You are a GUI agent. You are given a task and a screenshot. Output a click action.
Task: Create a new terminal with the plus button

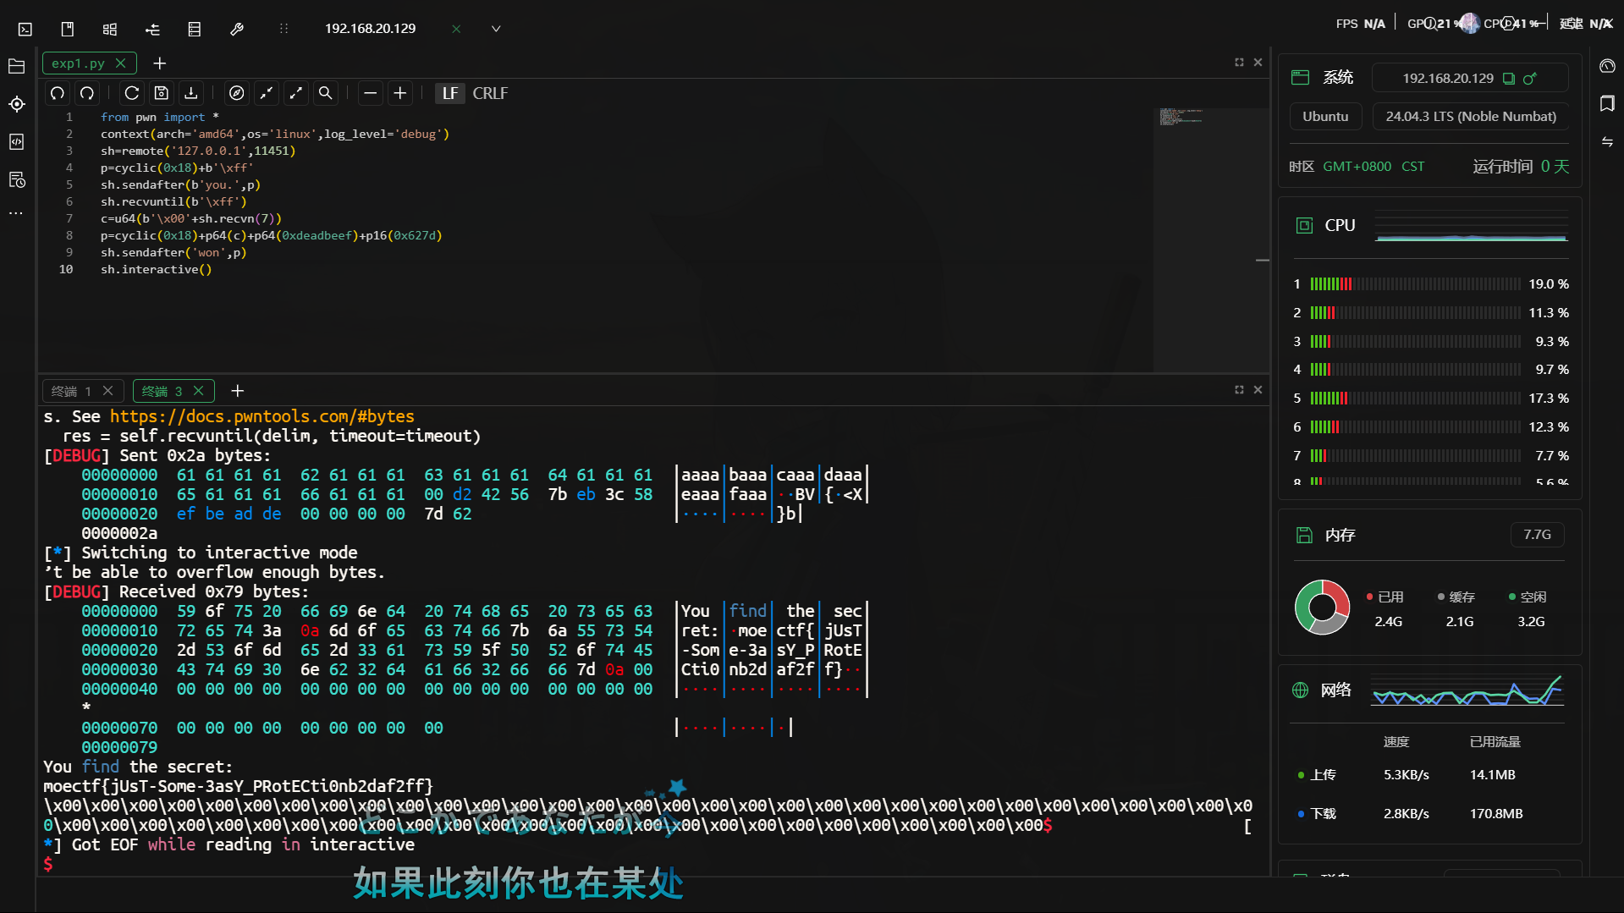(237, 391)
